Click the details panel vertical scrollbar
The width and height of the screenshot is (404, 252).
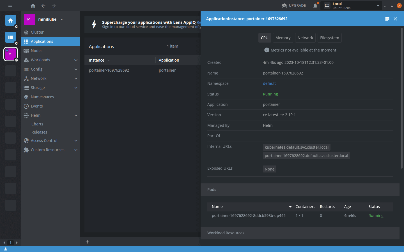point(402,98)
